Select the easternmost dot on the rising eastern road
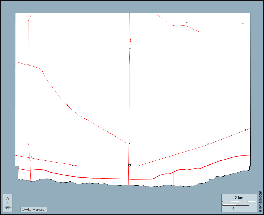 pyautogui.click(x=246, y=130)
